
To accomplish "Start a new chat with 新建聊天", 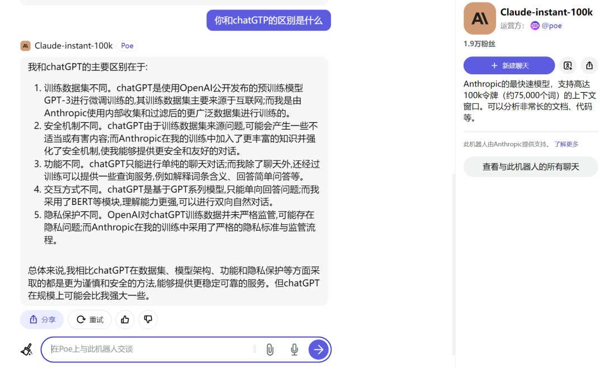I will (x=509, y=65).
